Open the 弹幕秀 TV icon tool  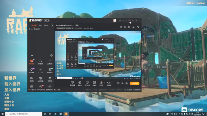tap(50, 79)
